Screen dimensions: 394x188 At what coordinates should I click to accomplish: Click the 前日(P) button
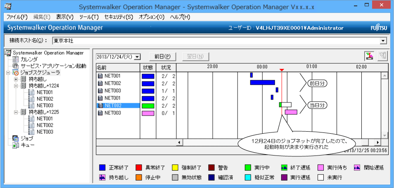163,57
